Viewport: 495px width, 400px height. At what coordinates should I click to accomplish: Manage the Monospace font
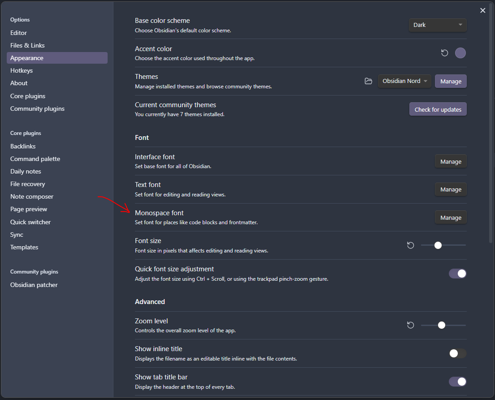click(451, 217)
